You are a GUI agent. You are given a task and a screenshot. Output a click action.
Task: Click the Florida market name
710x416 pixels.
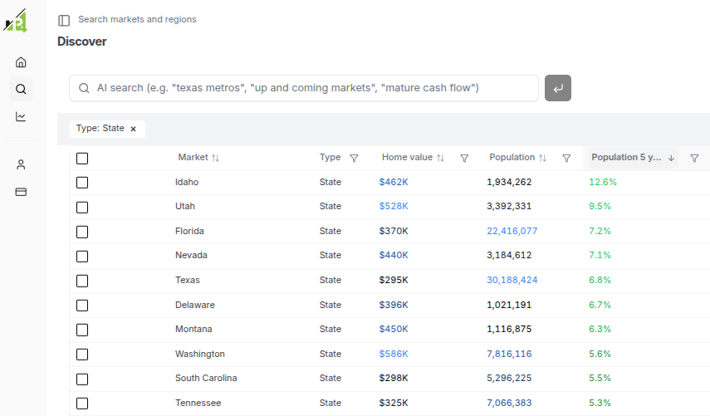click(189, 231)
